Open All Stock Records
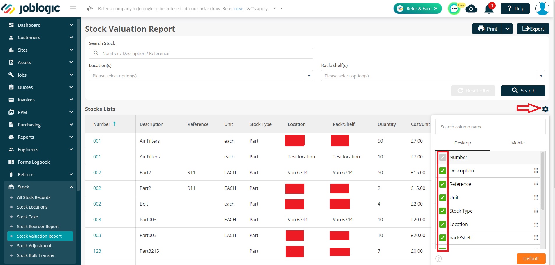The height and width of the screenshot is (265, 555). pyautogui.click(x=34, y=197)
